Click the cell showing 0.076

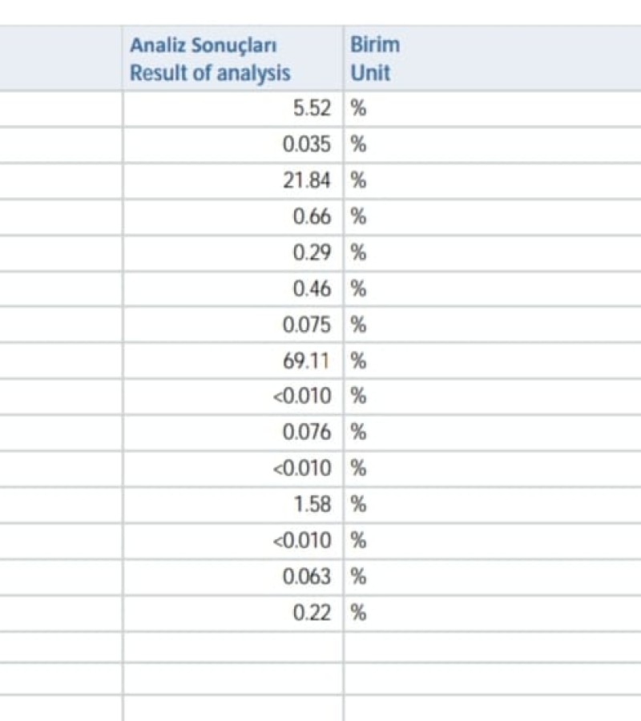click(232, 433)
